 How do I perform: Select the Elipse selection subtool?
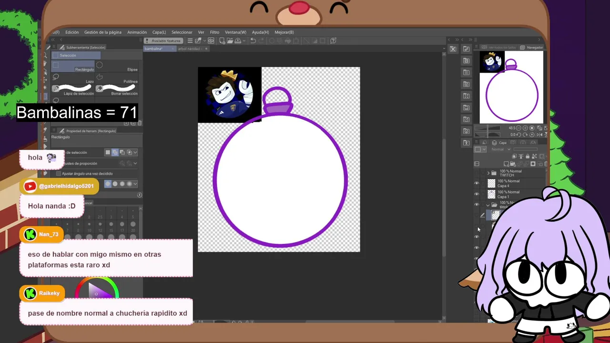tap(117, 67)
